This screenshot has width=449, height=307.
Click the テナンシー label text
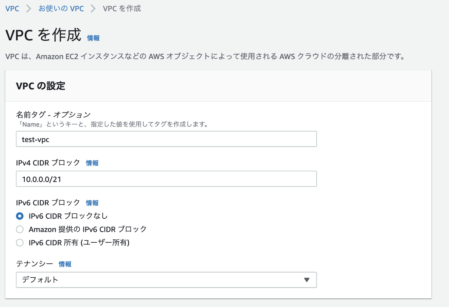35,264
